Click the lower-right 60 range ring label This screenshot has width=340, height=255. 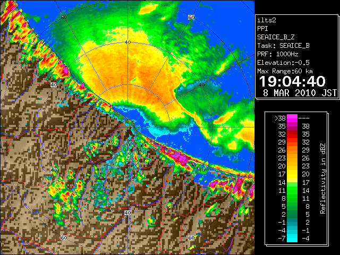click(191, 237)
